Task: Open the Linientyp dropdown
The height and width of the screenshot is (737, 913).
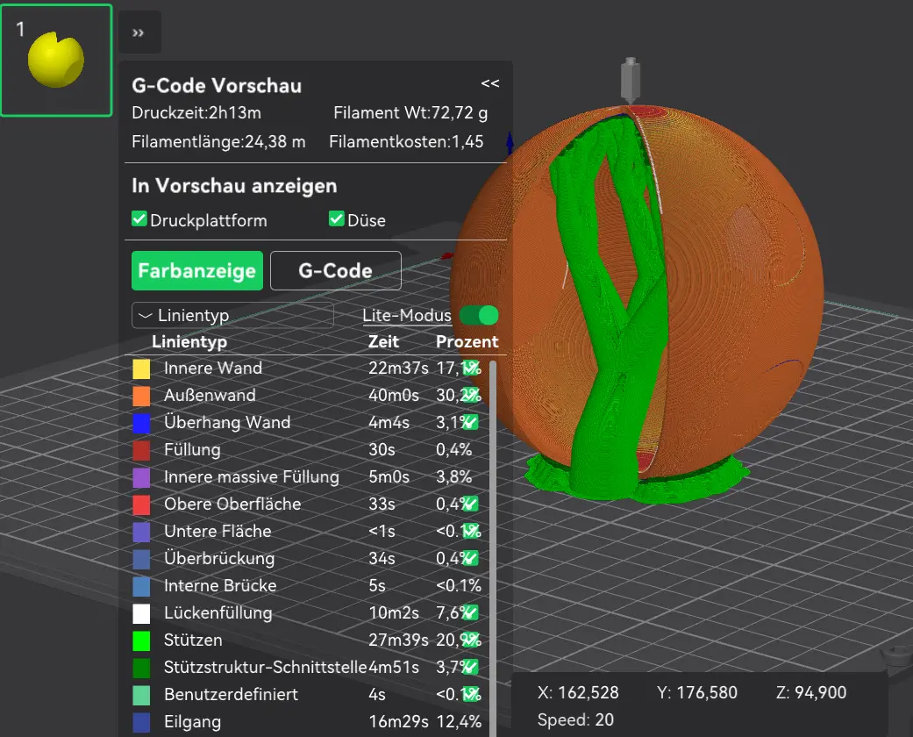Action: click(233, 315)
